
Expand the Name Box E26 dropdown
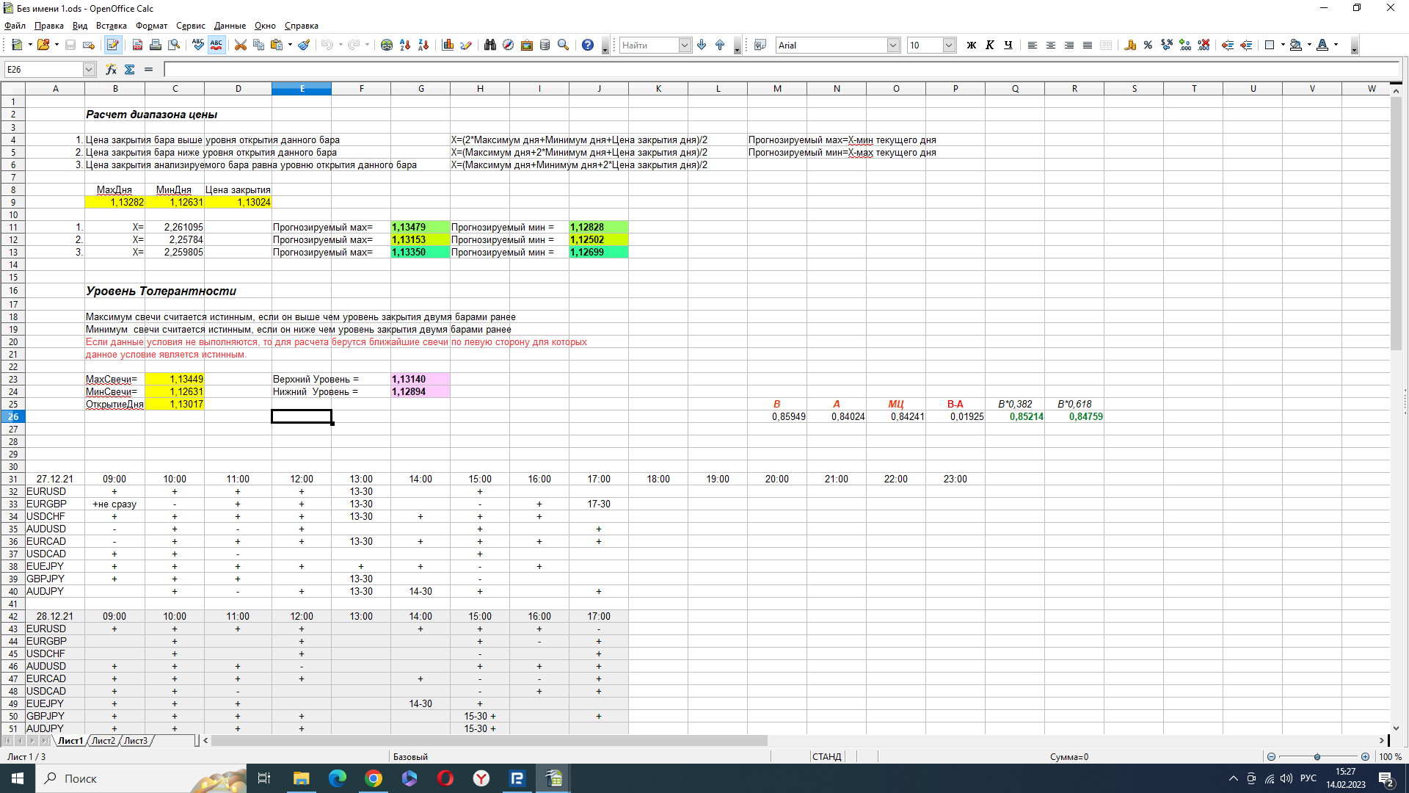tap(89, 70)
